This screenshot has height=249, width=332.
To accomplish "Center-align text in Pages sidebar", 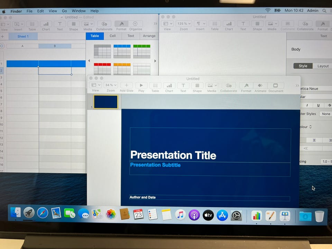I will [x=314, y=140].
